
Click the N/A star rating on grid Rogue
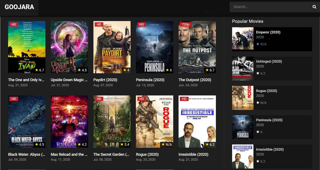tap(167, 144)
